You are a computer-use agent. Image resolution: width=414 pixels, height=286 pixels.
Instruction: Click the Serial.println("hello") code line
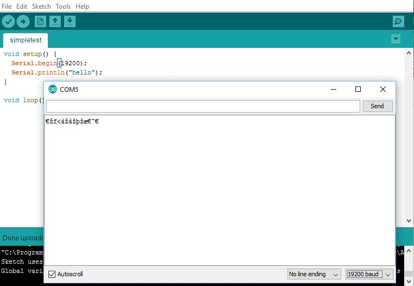pyautogui.click(x=57, y=72)
